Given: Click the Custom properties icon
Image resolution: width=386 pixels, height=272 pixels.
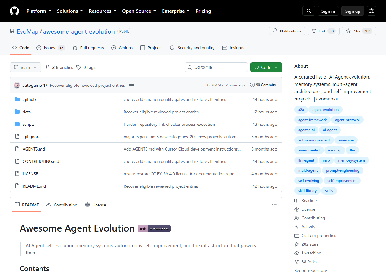Looking at the screenshot, I should tap(297, 235).
